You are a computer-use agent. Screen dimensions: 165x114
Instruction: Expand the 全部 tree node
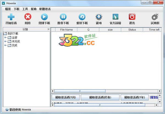(x=5, y=37)
